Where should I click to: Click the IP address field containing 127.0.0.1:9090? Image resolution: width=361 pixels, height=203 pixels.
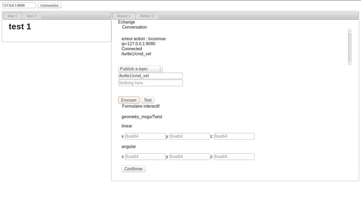19,5
